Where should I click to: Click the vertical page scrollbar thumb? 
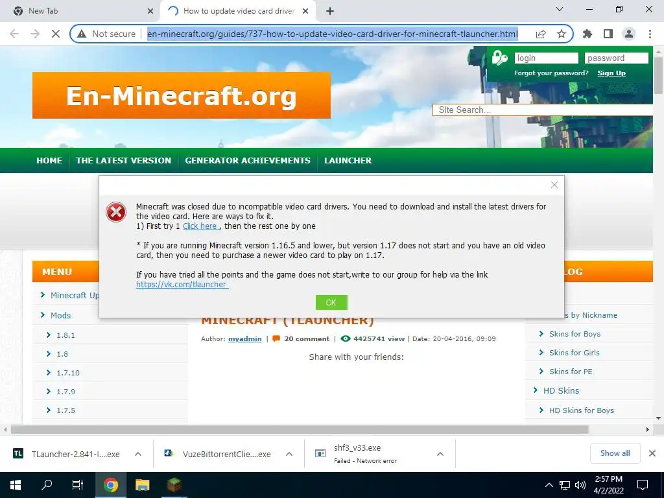[x=659, y=75]
